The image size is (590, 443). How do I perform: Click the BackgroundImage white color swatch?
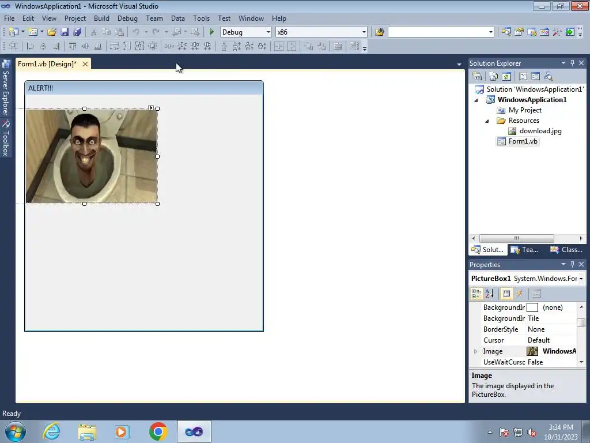tap(532, 307)
